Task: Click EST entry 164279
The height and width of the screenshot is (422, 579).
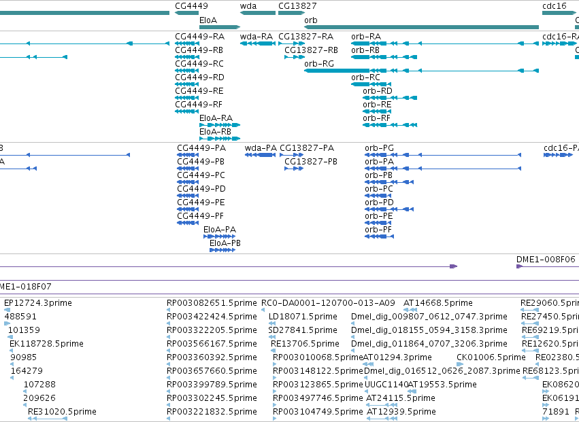Action: click(x=27, y=372)
